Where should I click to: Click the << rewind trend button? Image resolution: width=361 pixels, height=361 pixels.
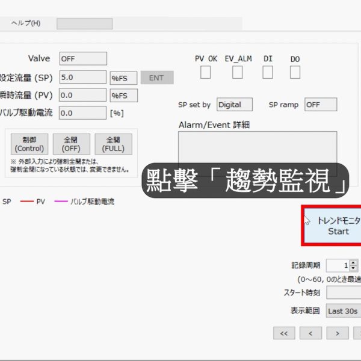pyautogui.click(x=283, y=333)
